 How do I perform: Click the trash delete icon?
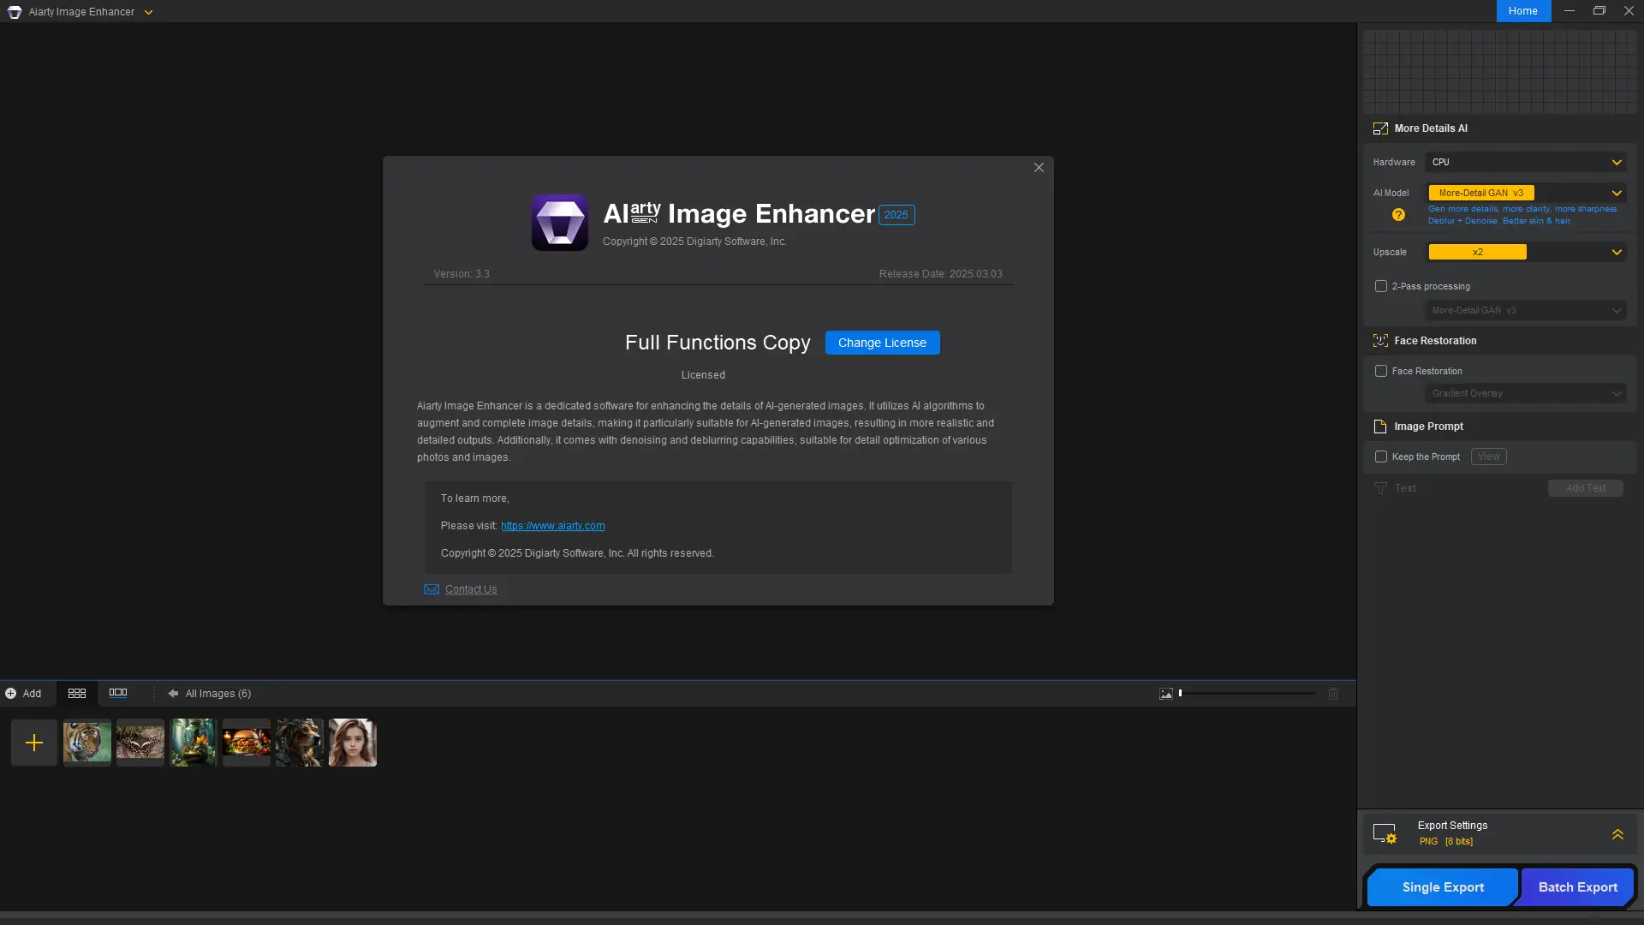point(1333,694)
